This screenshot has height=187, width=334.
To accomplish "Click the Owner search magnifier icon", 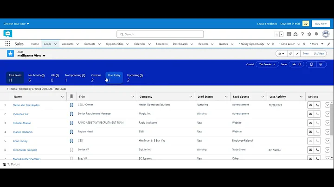I will 300,64.
